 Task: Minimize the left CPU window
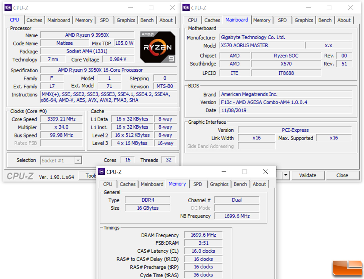coord(130,8)
